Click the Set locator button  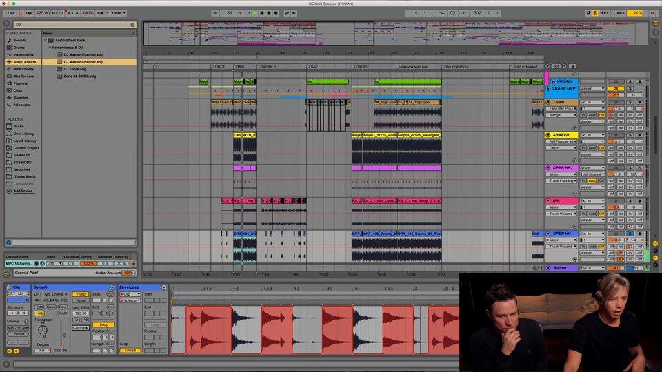[556, 66]
